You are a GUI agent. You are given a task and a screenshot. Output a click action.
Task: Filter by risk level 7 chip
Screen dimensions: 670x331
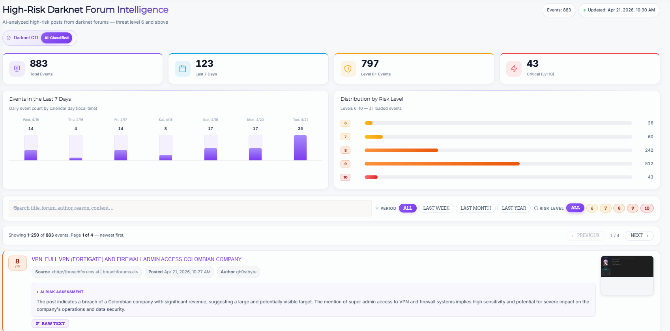point(606,208)
